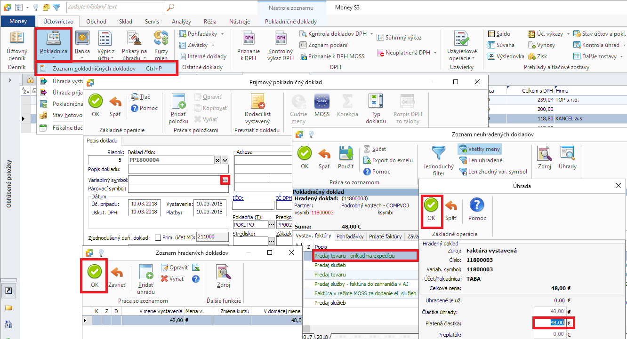The width and height of the screenshot is (627, 339).
Task: Switch to the Sklad ribbon tab
Action: (x=125, y=22)
